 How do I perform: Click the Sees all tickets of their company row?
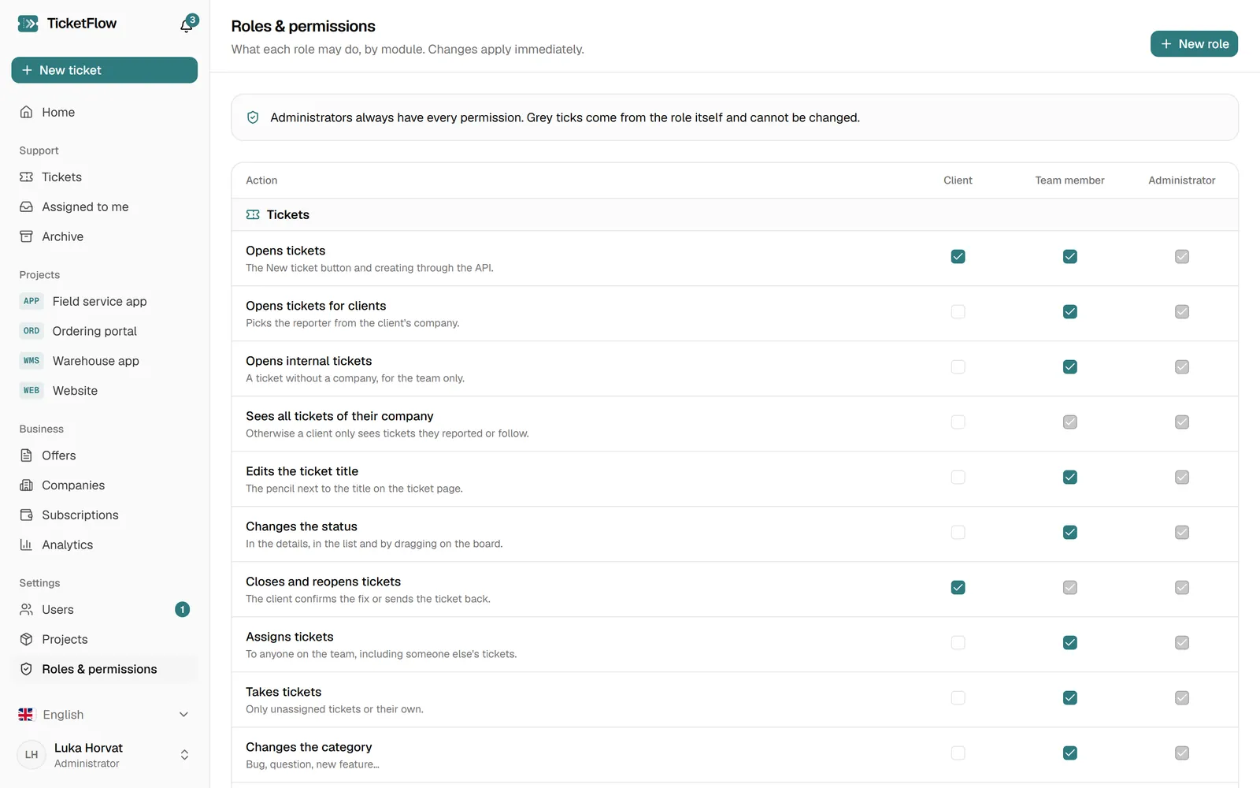pyautogui.click(x=735, y=424)
